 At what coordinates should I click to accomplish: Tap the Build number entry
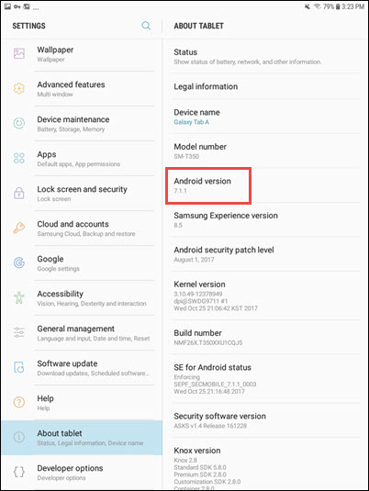(x=265, y=337)
